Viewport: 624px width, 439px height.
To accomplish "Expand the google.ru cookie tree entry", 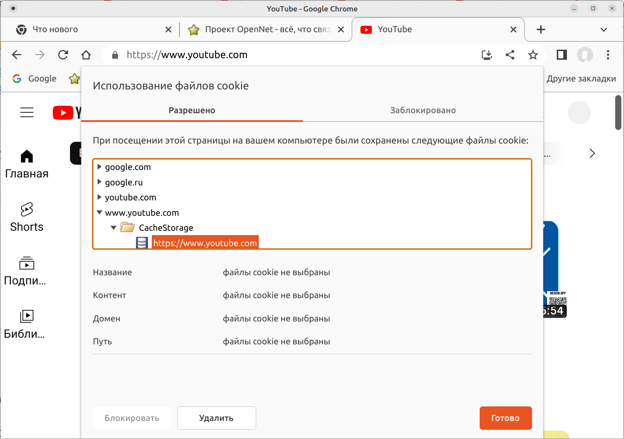I will 99,182.
